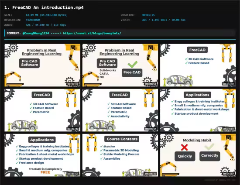Click the AUDIO: label
The width and height of the screenshot is (240, 185).
coord(9,25)
